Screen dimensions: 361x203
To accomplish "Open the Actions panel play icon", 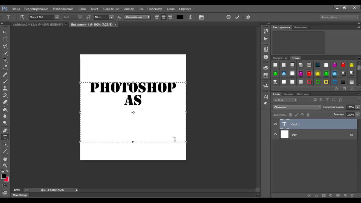I will click(266, 39).
